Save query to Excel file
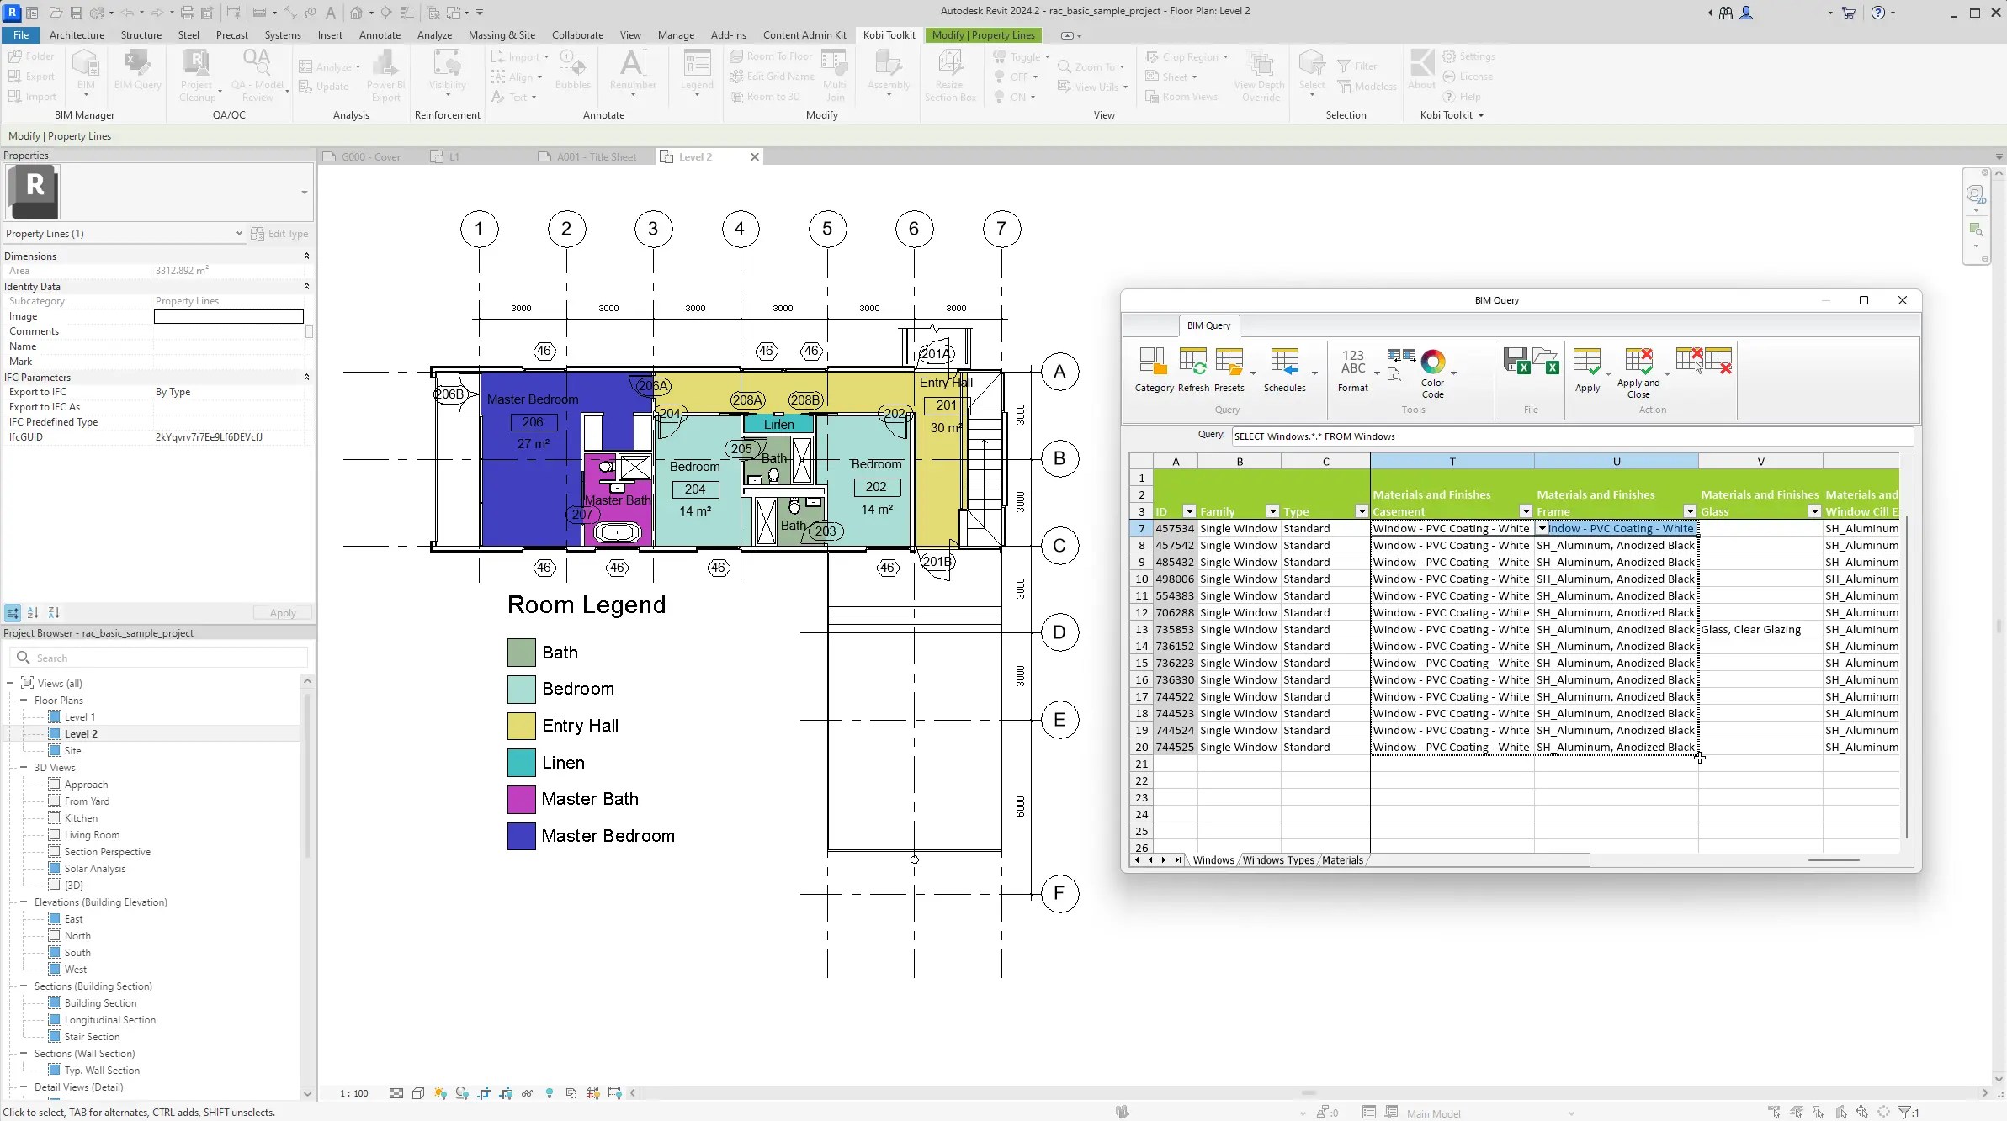Image resolution: width=2007 pixels, height=1121 pixels. click(1516, 361)
